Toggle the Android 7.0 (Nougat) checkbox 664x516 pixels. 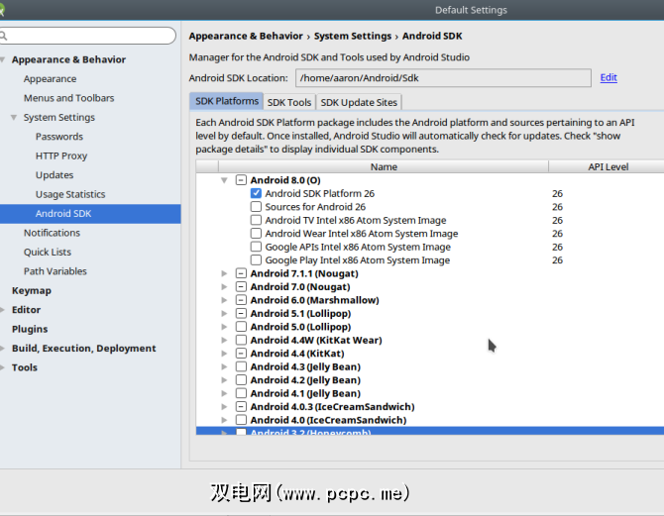point(241,286)
